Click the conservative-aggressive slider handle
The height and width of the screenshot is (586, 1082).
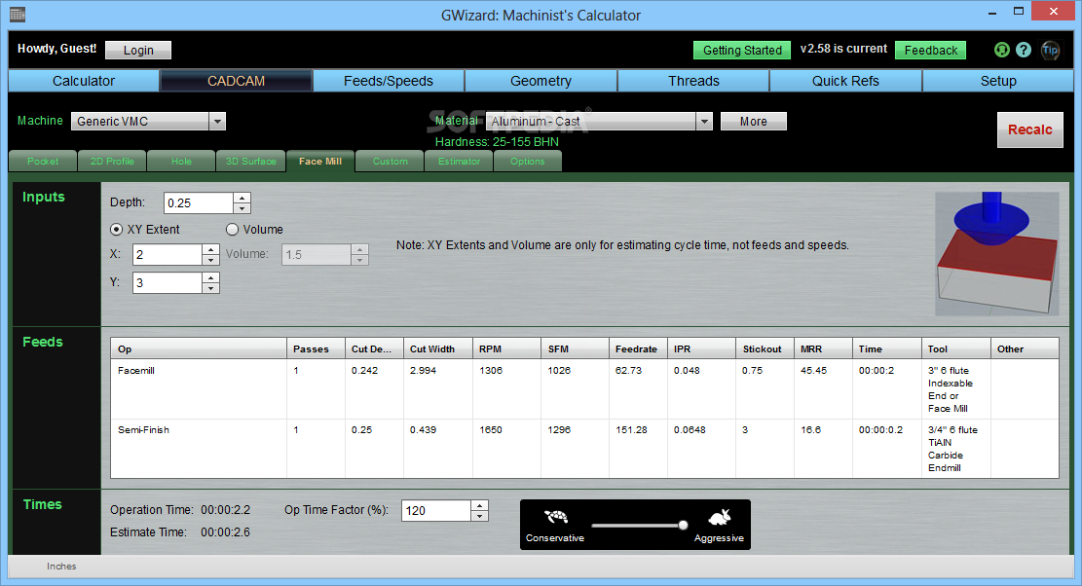pos(683,526)
